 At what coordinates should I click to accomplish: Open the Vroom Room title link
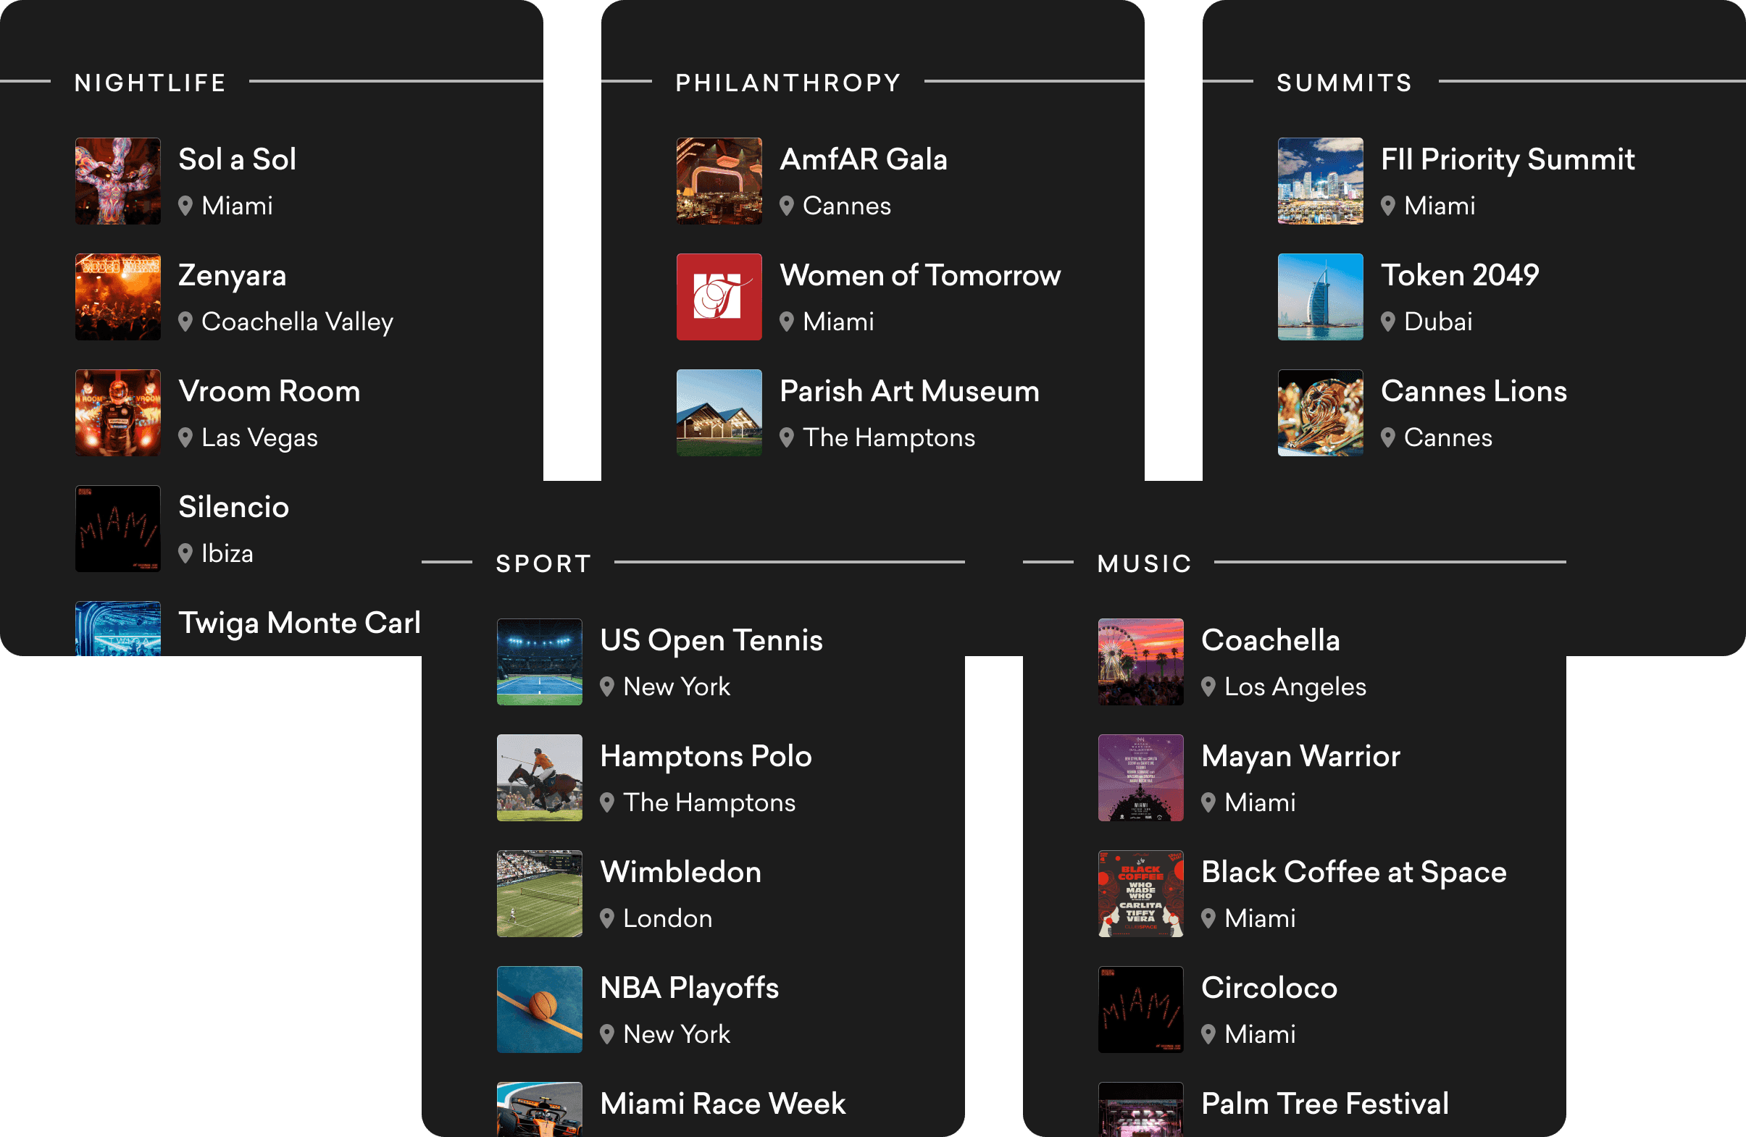pyautogui.click(x=270, y=391)
